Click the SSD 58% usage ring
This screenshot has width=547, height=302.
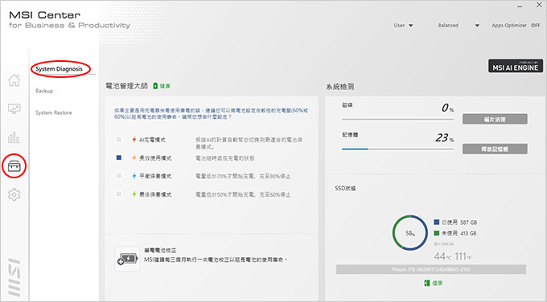[410, 233]
